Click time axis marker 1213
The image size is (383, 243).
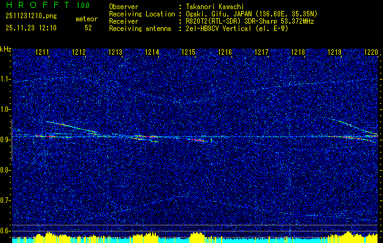[115, 52]
